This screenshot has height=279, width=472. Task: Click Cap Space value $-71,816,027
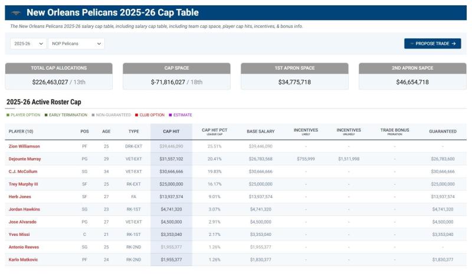pyautogui.click(x=168, y=82)
